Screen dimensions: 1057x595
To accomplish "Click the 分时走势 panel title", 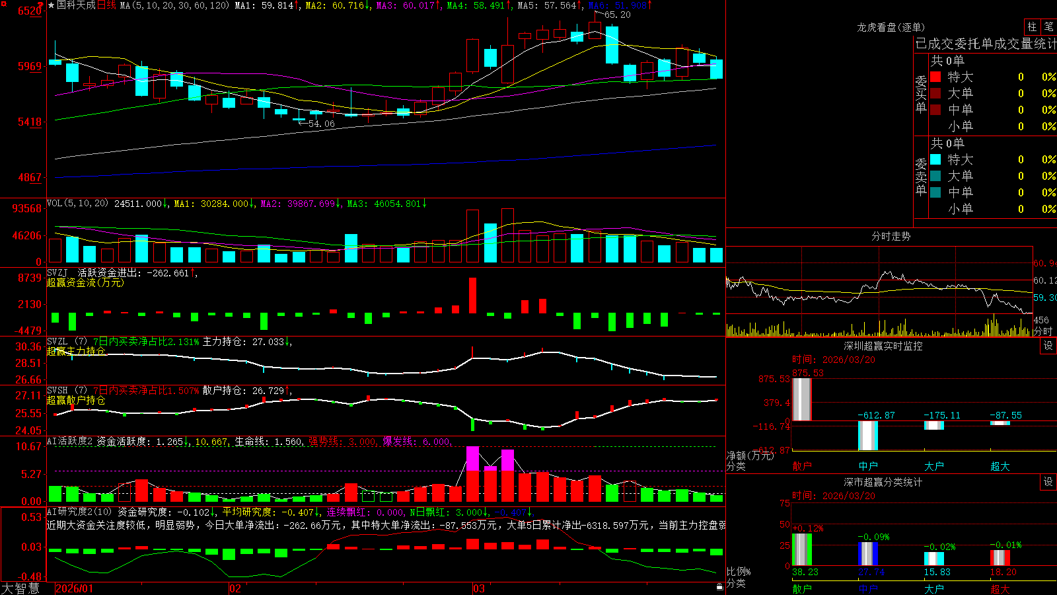I will 891,236.
